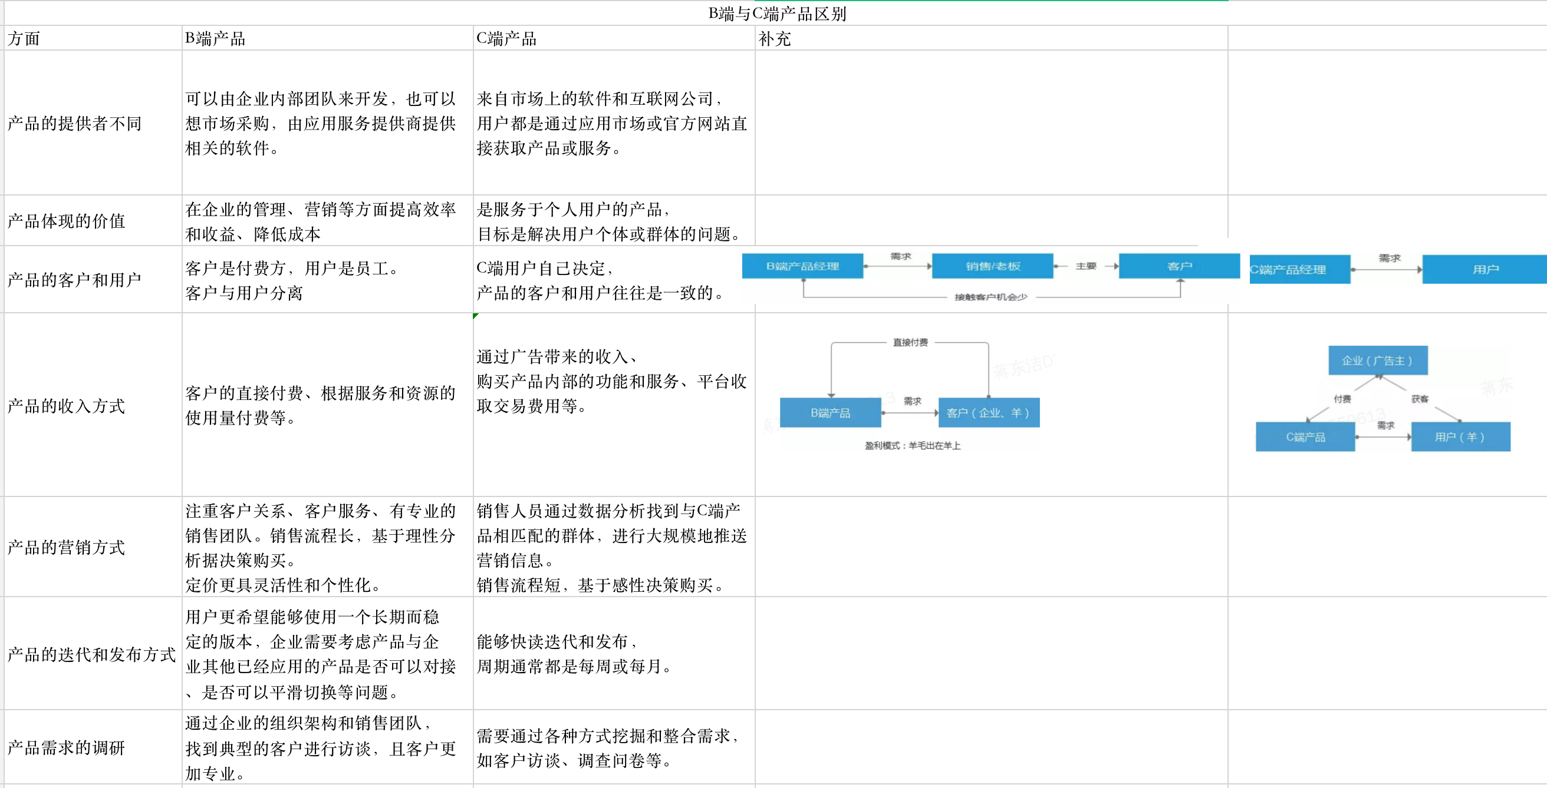Click the 销售/老板 diagram box

pyautogui.click(x=992, y=266)
